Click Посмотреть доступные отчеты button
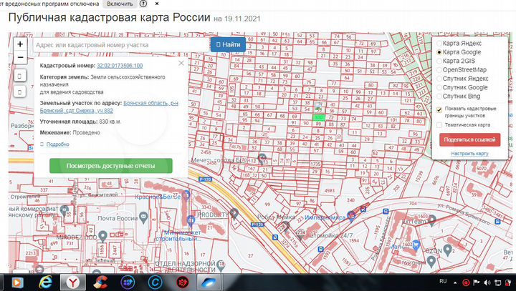The image size is (516, 291). click(x=111, y=166)
